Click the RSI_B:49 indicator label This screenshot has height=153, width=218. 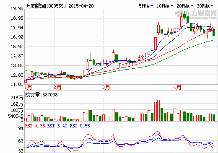click(57, 126)
